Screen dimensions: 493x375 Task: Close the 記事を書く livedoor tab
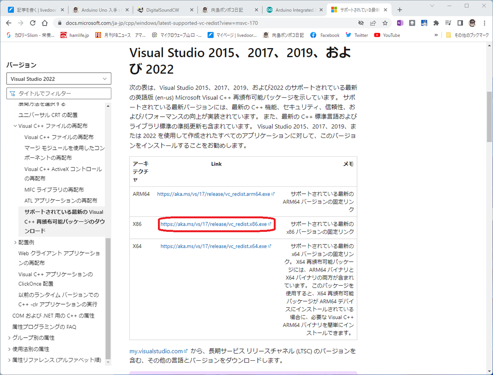[x=62, y=10]
